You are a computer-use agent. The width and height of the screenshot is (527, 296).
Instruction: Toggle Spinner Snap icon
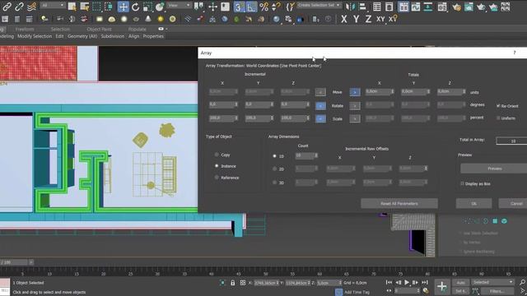(276, 7)
